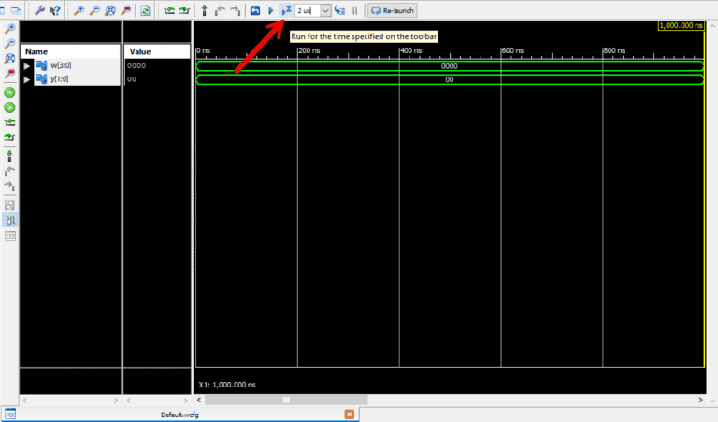
Task: Restart the simulation from the top toolbar
Action: (x=254, y=10)
